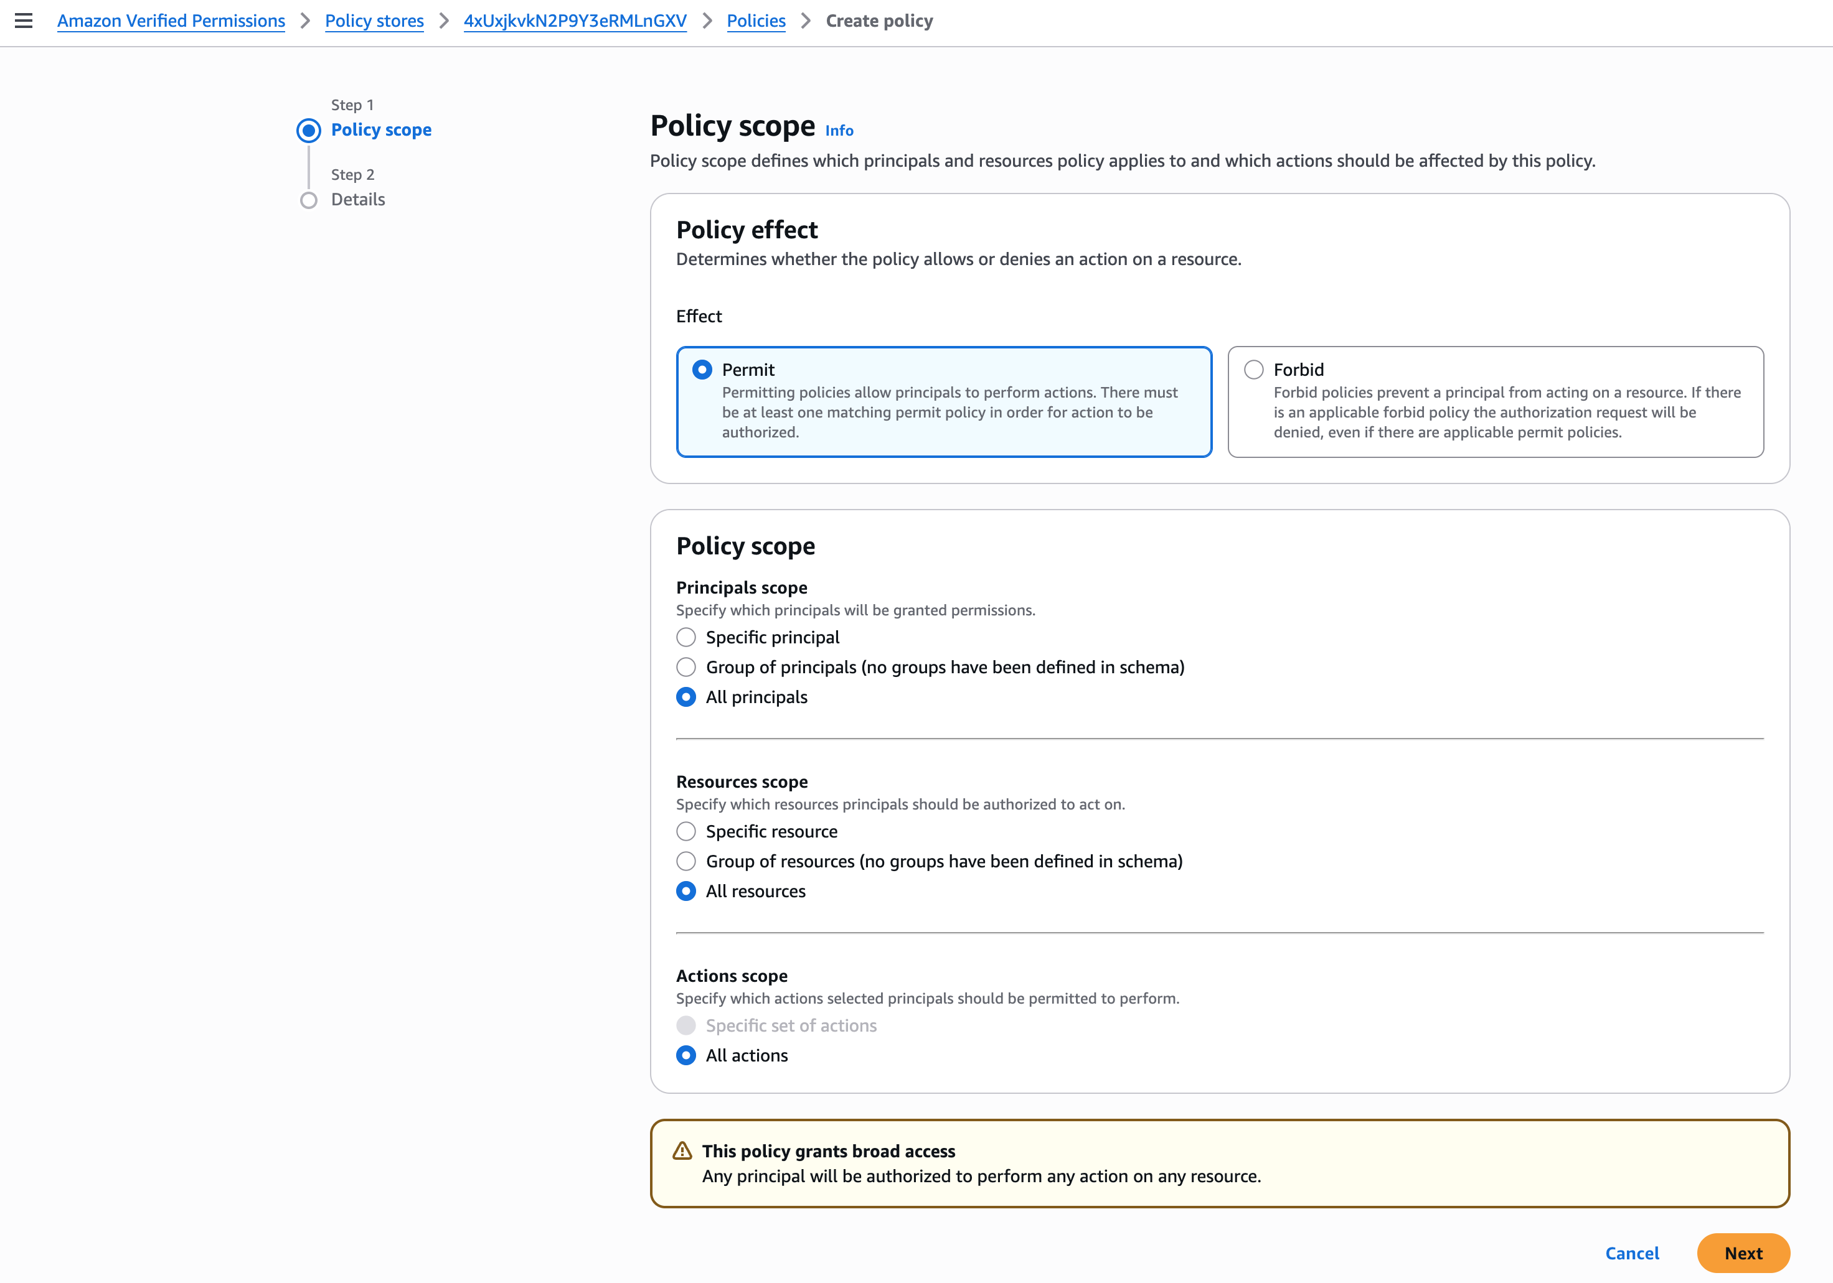Open the hamburger navigation menu
Screen dimensions: 1833x1283
point(24,21)
